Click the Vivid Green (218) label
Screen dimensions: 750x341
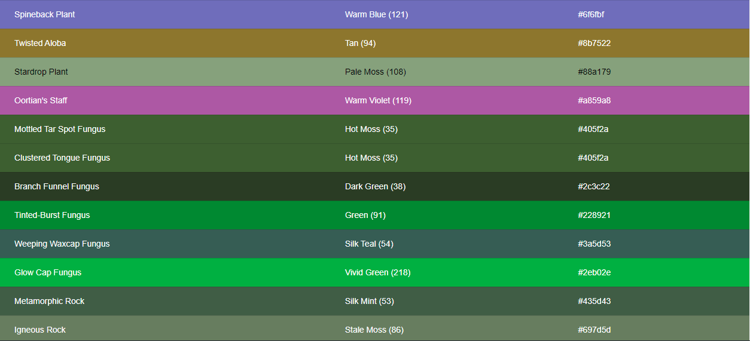pyautogui.click(x=378, y=272)
